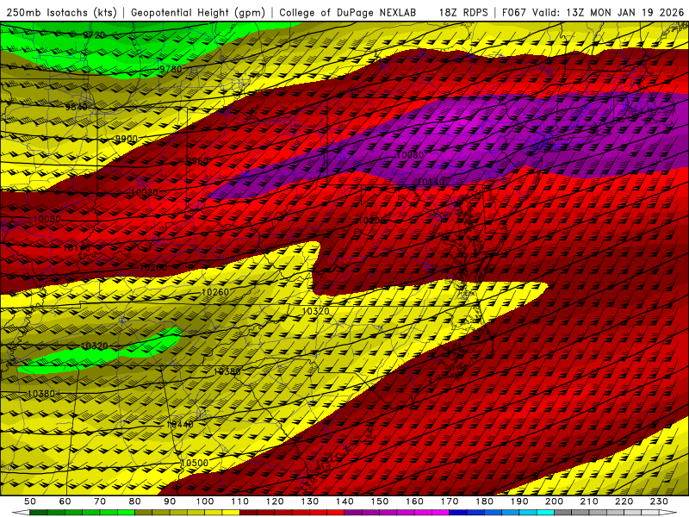
Task: Click the 220 value on the color scale
Action: click(x=624, y=501)
